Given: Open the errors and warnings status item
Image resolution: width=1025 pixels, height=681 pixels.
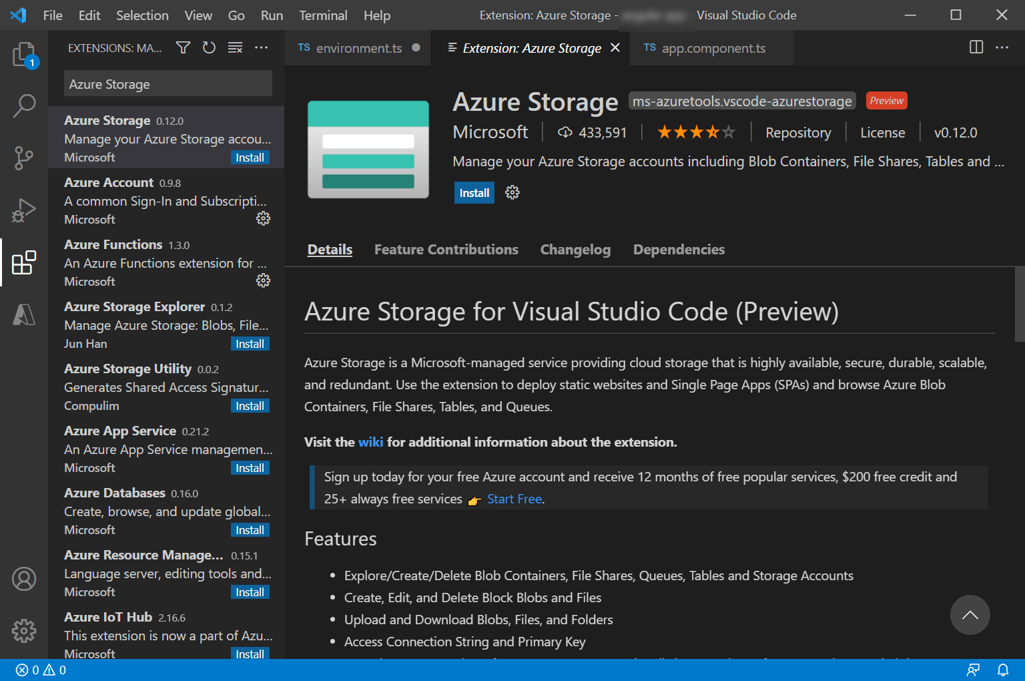Looking at the screenshot, I should click(41, 670).
